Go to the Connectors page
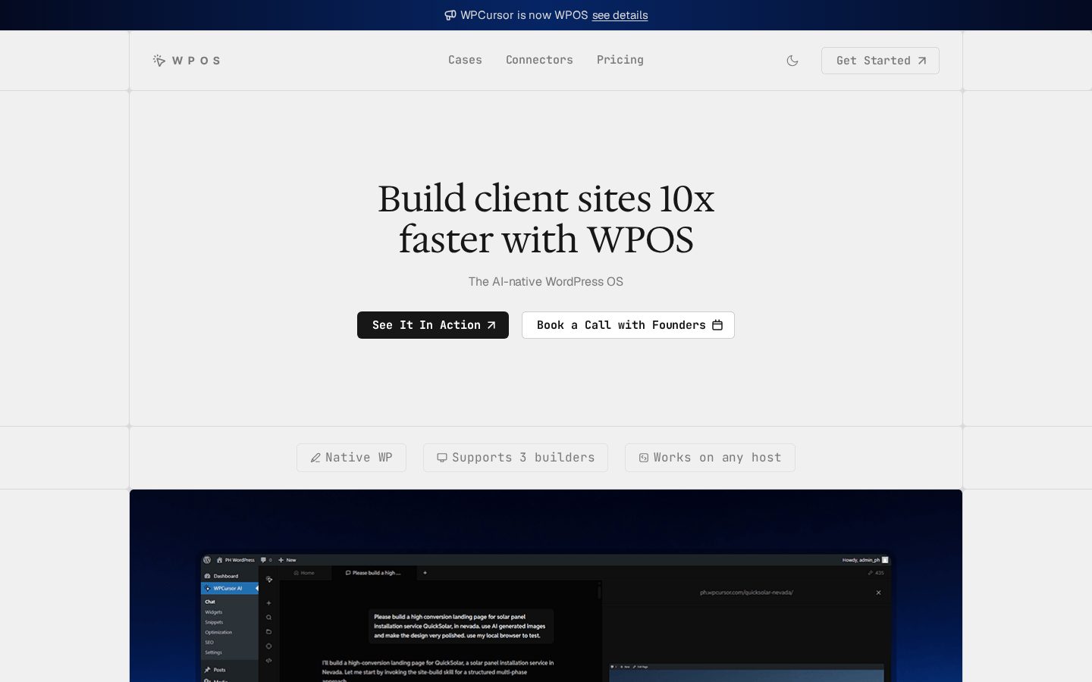This screenshot has width=1092, height=682. click(x=539, y=60)
